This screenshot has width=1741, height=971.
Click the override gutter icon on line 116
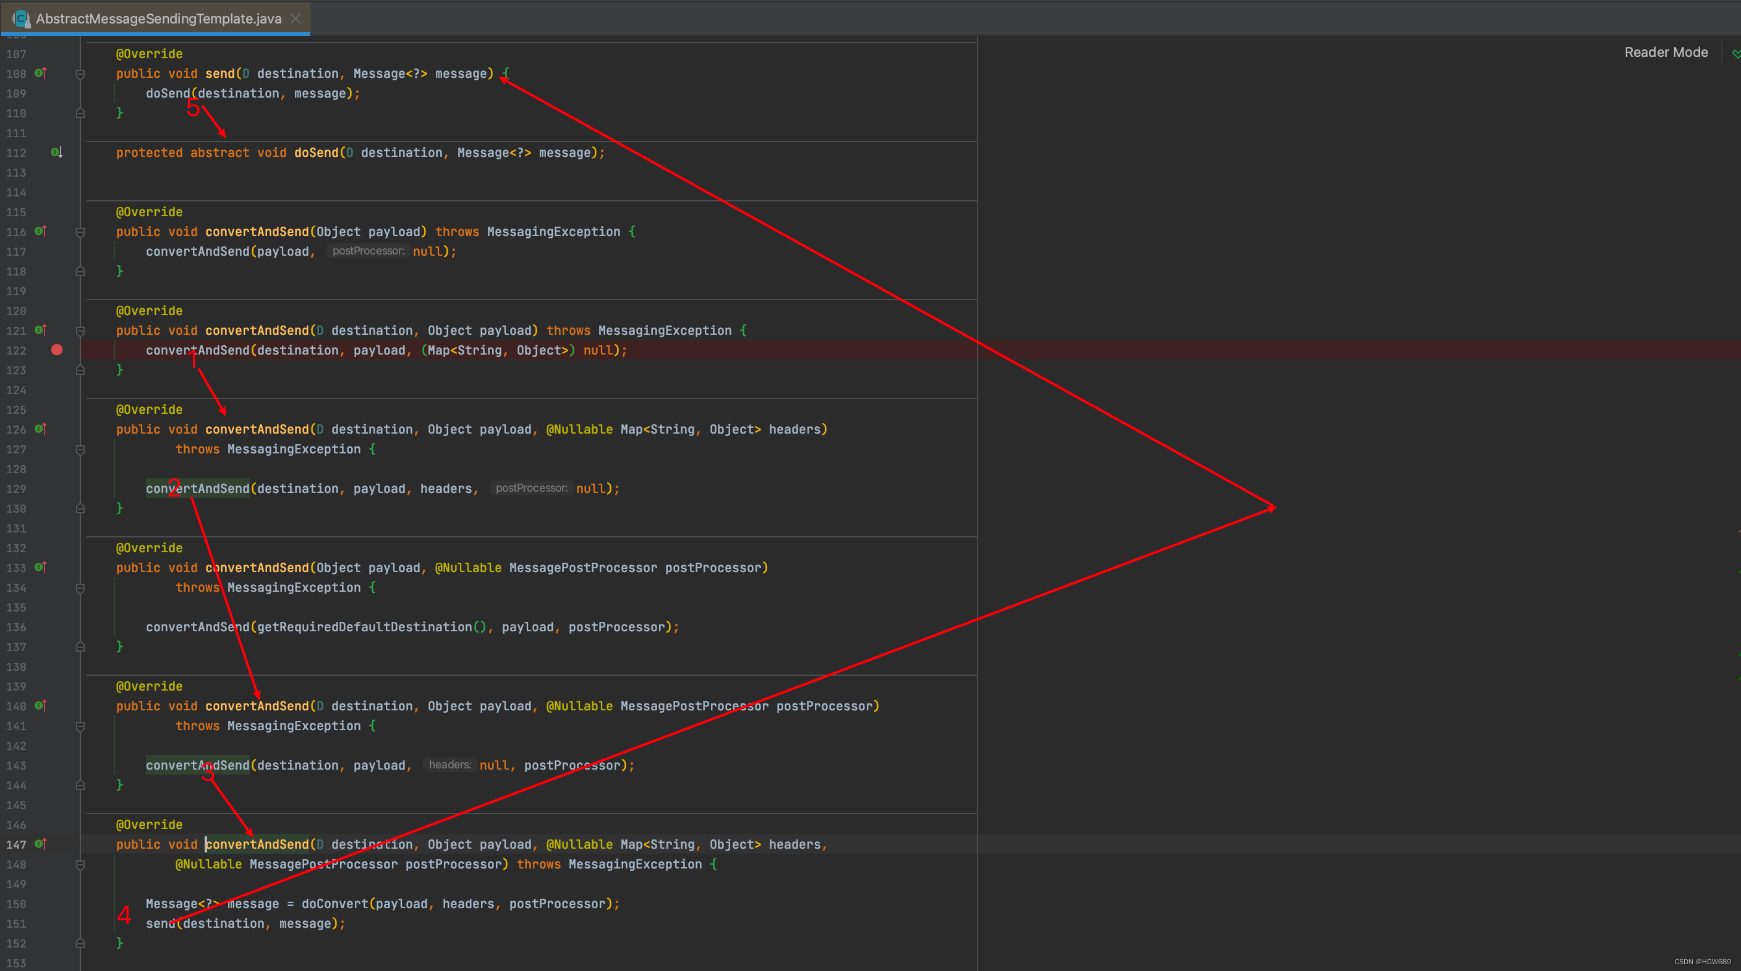41,232
